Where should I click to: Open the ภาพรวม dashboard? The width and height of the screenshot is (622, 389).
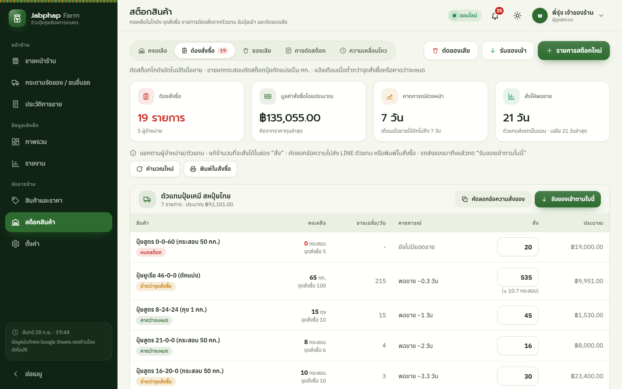tap(59, 142)
